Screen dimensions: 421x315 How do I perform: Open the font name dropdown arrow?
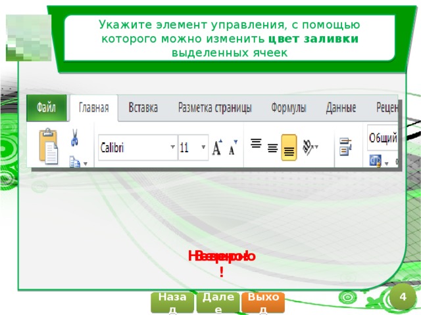173,147
